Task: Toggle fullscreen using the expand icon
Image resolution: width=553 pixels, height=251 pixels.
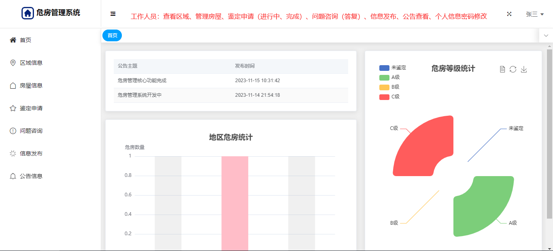Action: point(509,14)
